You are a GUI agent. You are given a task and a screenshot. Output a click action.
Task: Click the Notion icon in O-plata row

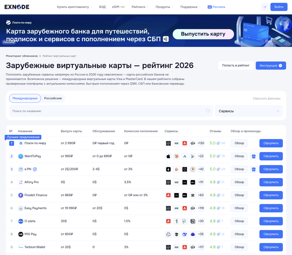pos(193,221)
